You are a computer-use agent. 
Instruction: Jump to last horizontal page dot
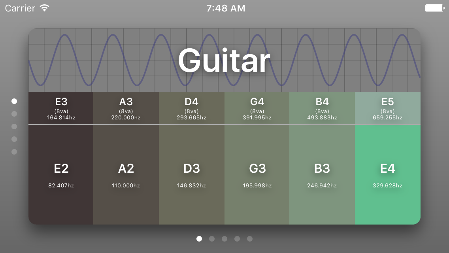coord(250,239)
